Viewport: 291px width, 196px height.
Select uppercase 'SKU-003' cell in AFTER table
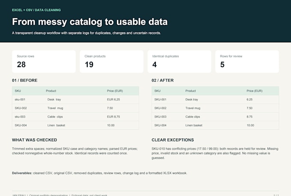coord(160,117)
